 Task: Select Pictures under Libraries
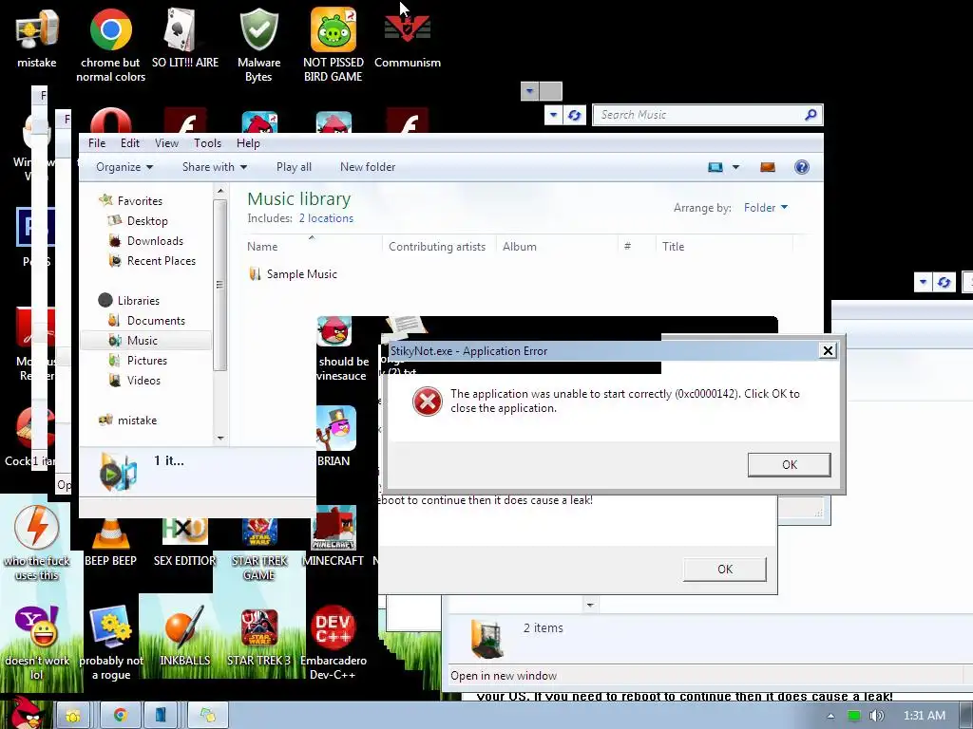click(137, 360)
